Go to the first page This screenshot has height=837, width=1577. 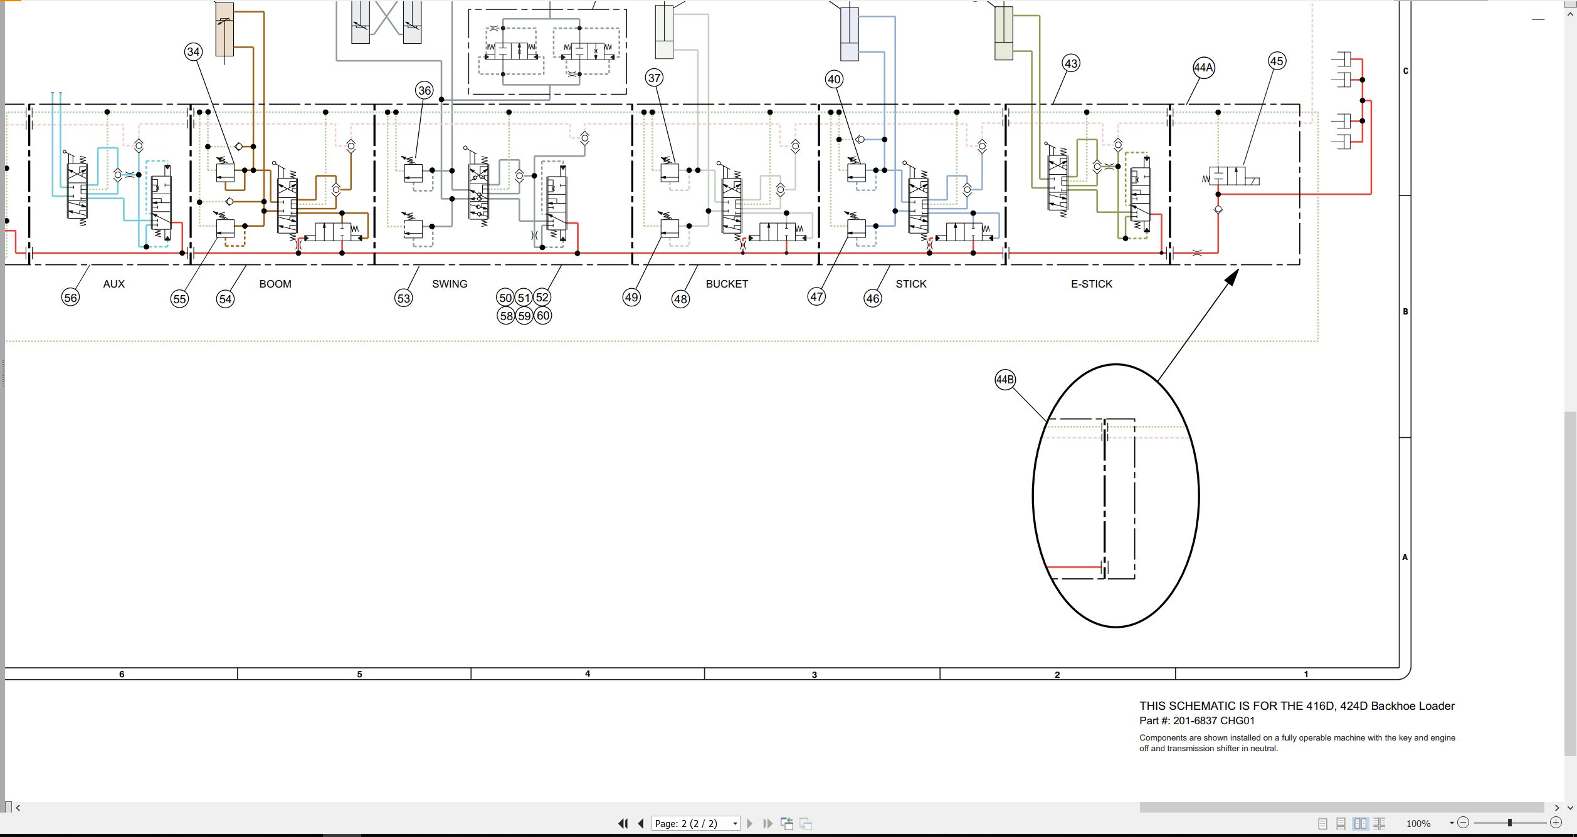coord(623,823)
